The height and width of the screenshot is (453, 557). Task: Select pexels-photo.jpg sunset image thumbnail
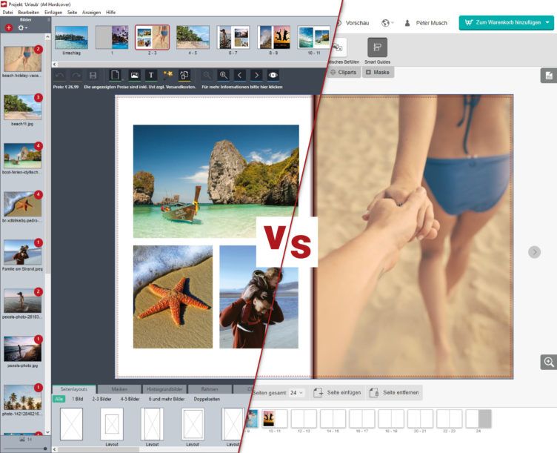[22, 348]
